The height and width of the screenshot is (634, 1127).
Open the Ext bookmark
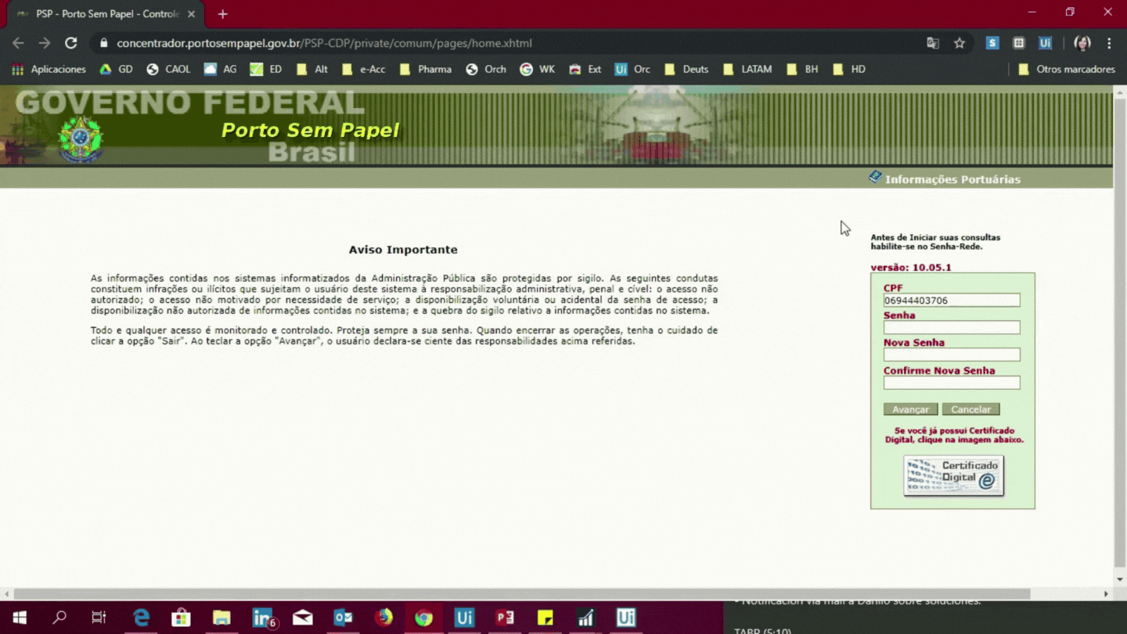pyautogui.click(x=585, y=69)
